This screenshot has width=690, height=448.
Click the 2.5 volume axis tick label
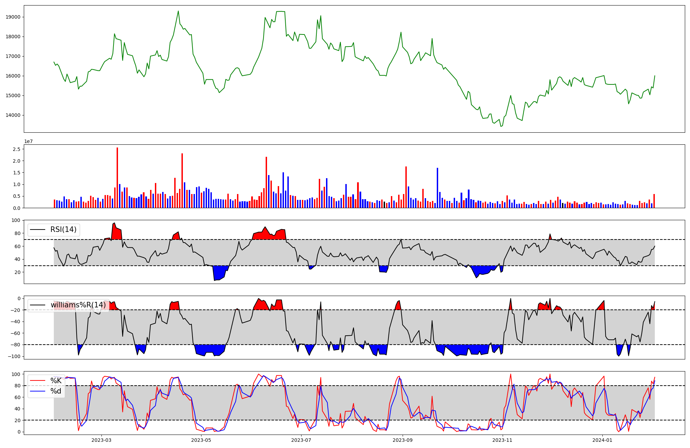pos(16,149)
